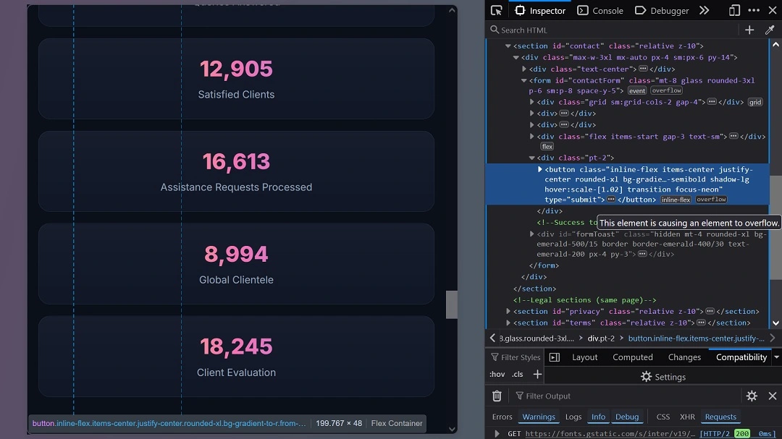Click the overflow badge on contactForm
Viewport: 782px width, 439px height.
666,90
